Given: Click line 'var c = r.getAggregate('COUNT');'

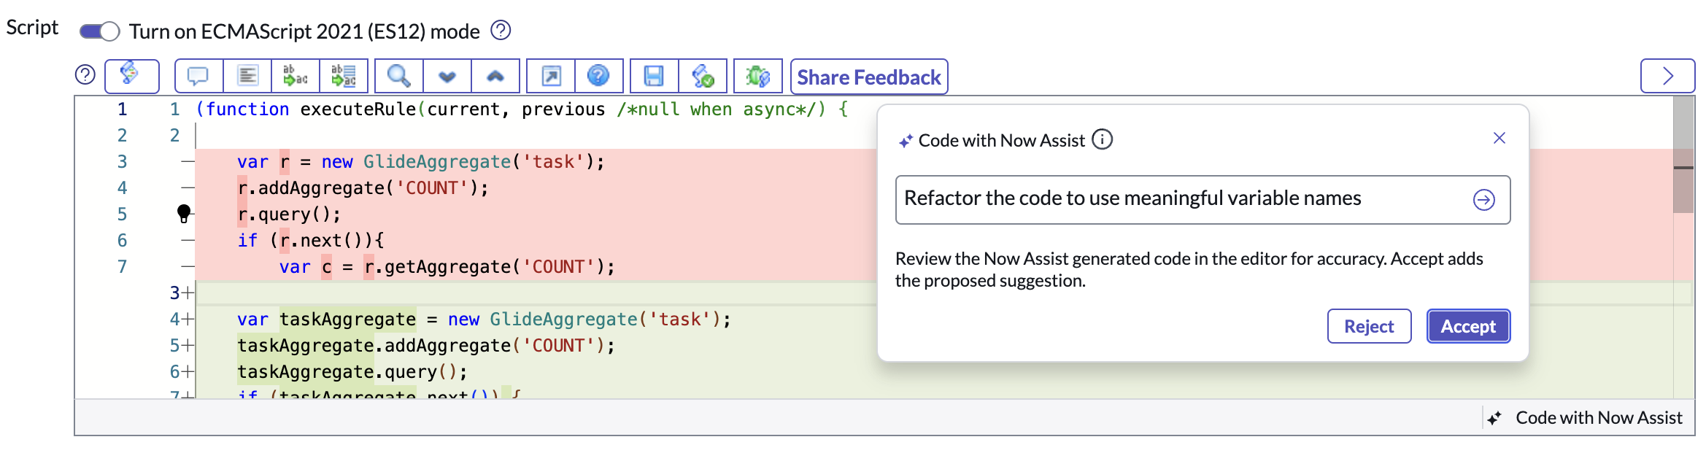Looking at the screenshot, I should click(x=447, y=267).
